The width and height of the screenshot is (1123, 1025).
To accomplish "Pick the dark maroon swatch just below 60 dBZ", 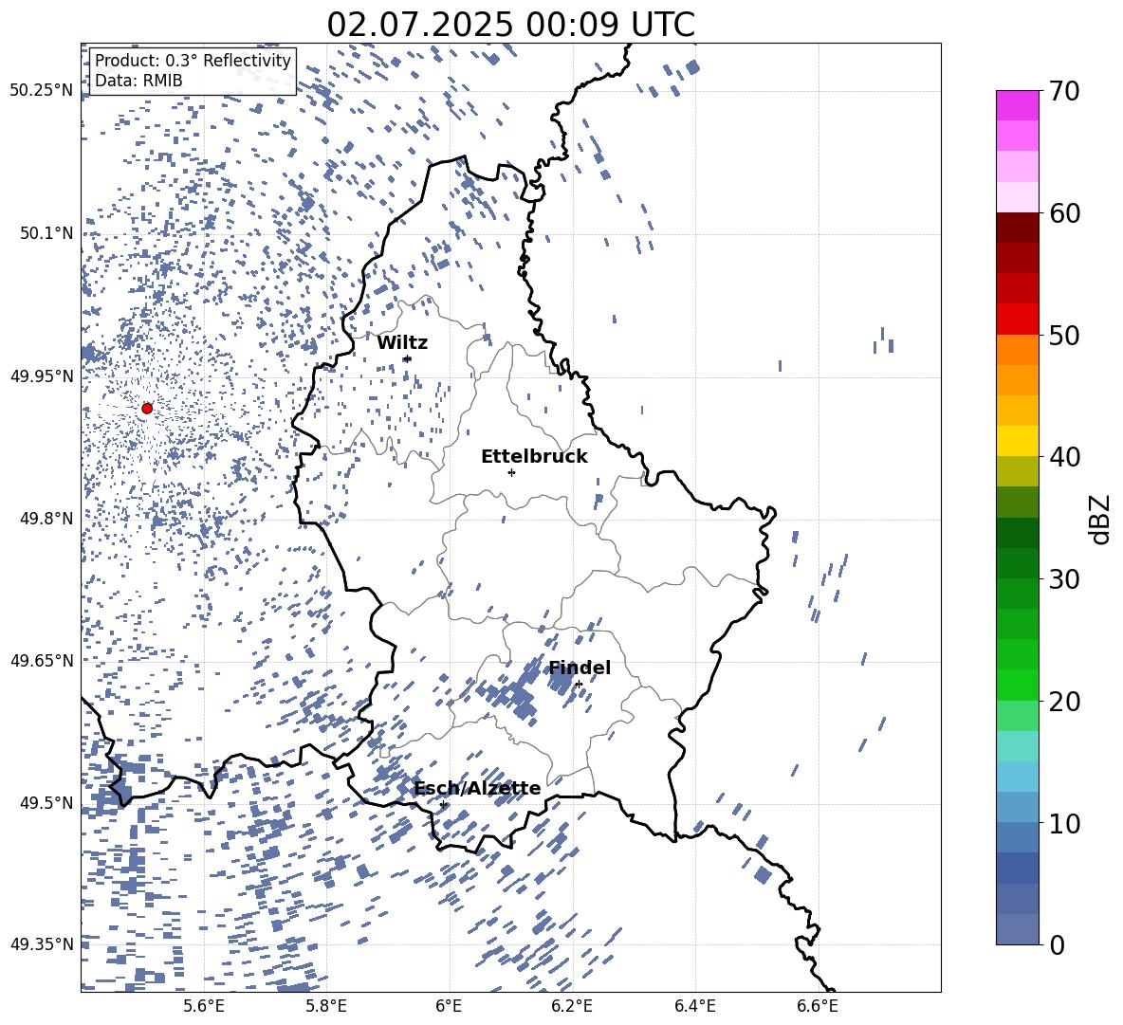I will click(1017, 228).
